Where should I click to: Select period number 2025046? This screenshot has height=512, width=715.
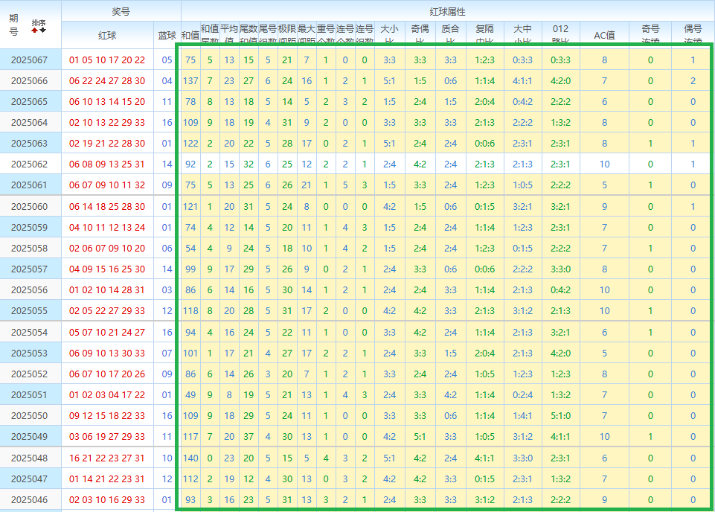point(29,499)
